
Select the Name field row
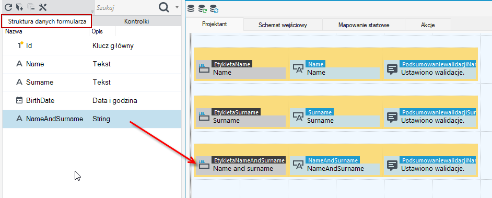pyautogui.click(x=92, y=64)
